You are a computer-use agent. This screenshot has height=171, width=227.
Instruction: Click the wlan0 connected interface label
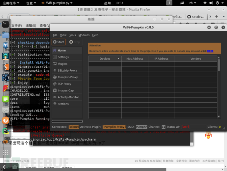[74, 127]
